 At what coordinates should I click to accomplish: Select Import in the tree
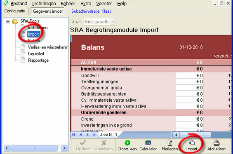(33, 34)
